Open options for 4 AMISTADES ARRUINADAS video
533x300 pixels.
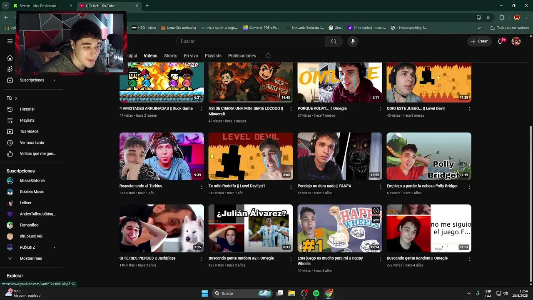click(x=202, y=109)
